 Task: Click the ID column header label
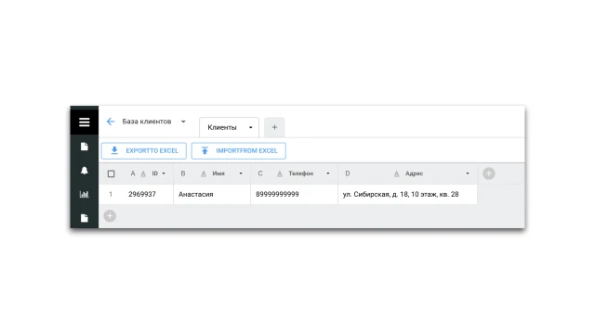(x=155, y=173)
